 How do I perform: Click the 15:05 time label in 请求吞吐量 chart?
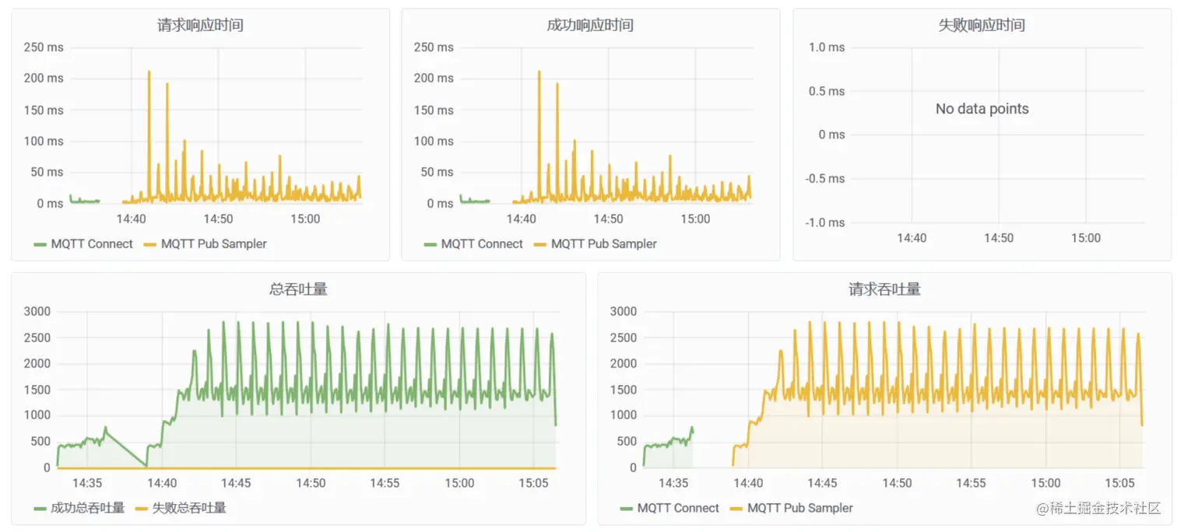click(x=1119, y=483)
